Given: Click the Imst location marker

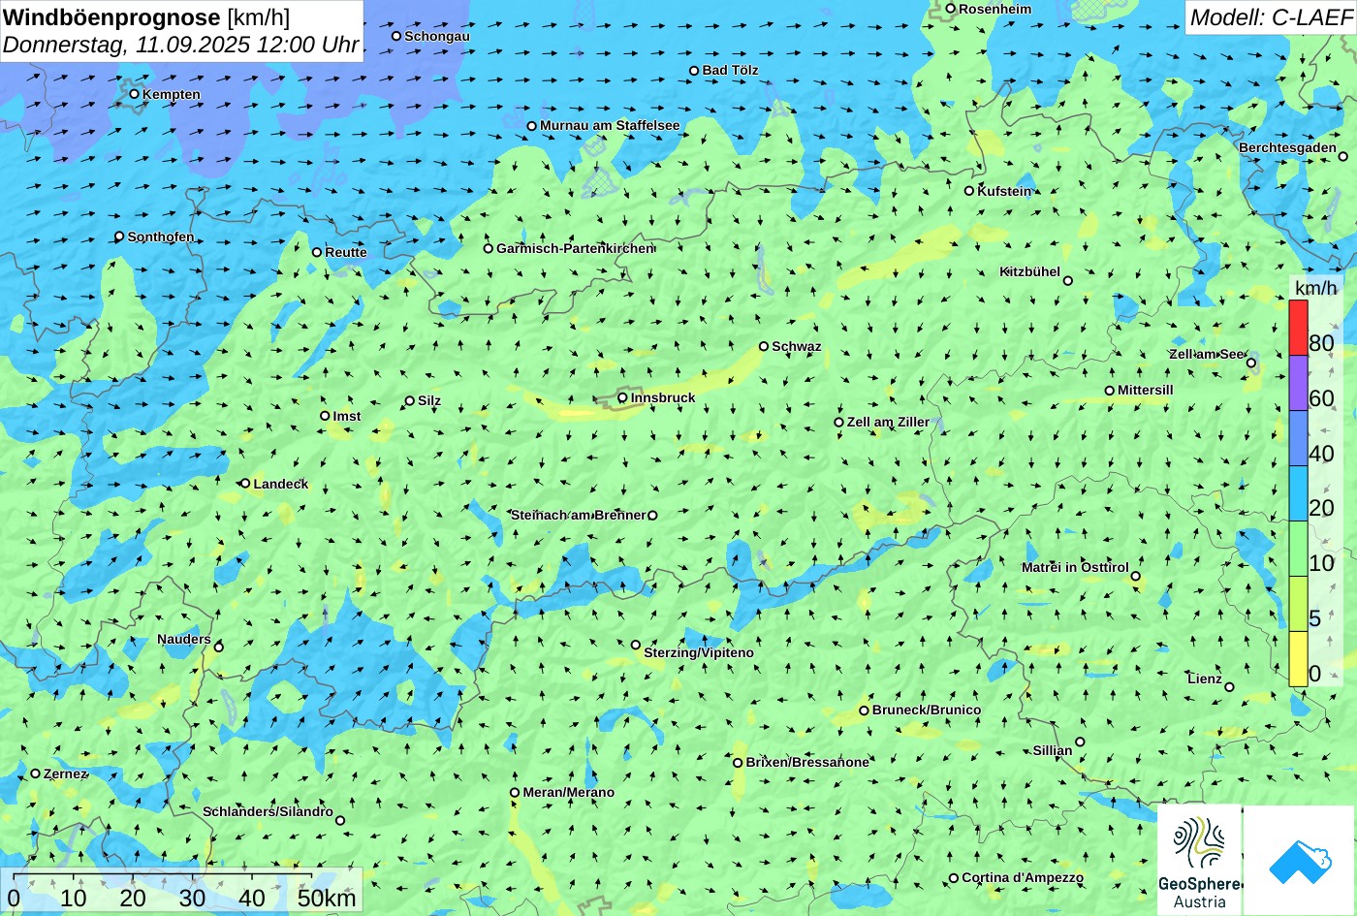Looking at the screenshot, I should tap(325, 416).
